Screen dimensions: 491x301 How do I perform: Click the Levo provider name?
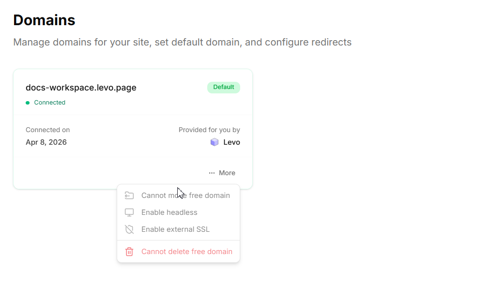coord(231,142)
